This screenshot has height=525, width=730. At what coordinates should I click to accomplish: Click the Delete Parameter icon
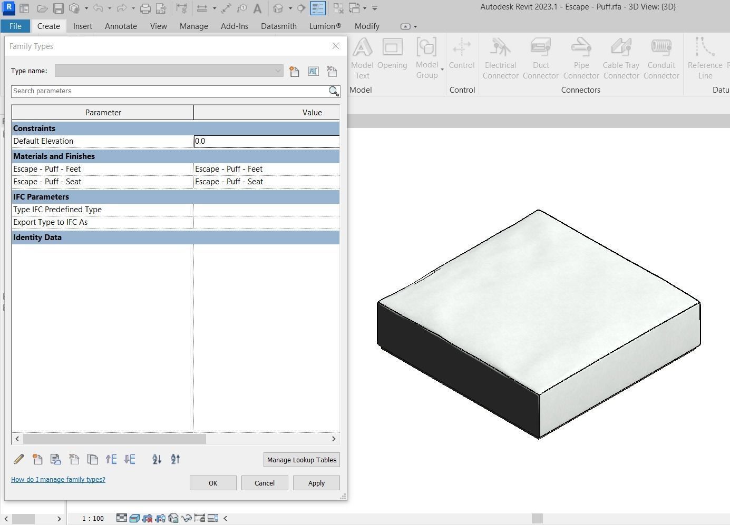(x=74, y=459)
